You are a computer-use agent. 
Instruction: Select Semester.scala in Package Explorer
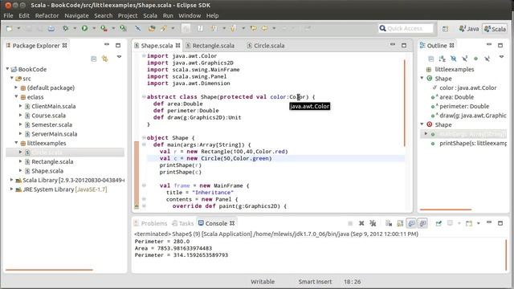click(x=51, y=124)
